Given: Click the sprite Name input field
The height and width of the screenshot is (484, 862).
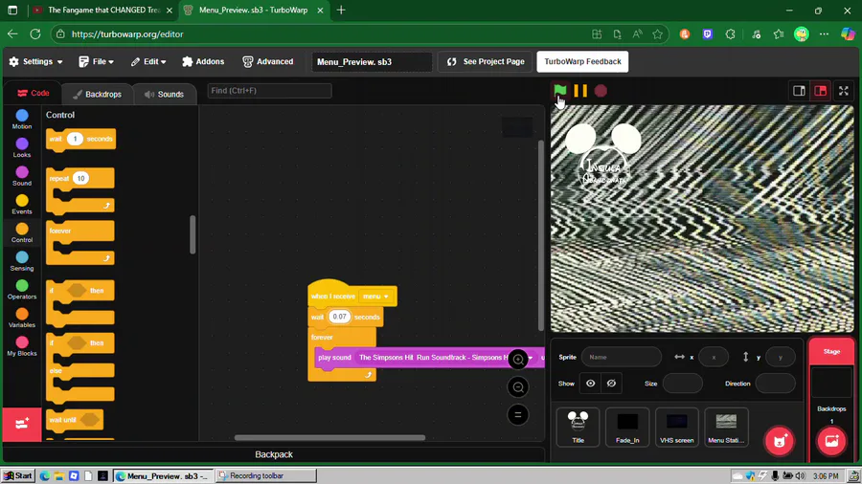Looking at the screenshot, I should click(622, 357).
